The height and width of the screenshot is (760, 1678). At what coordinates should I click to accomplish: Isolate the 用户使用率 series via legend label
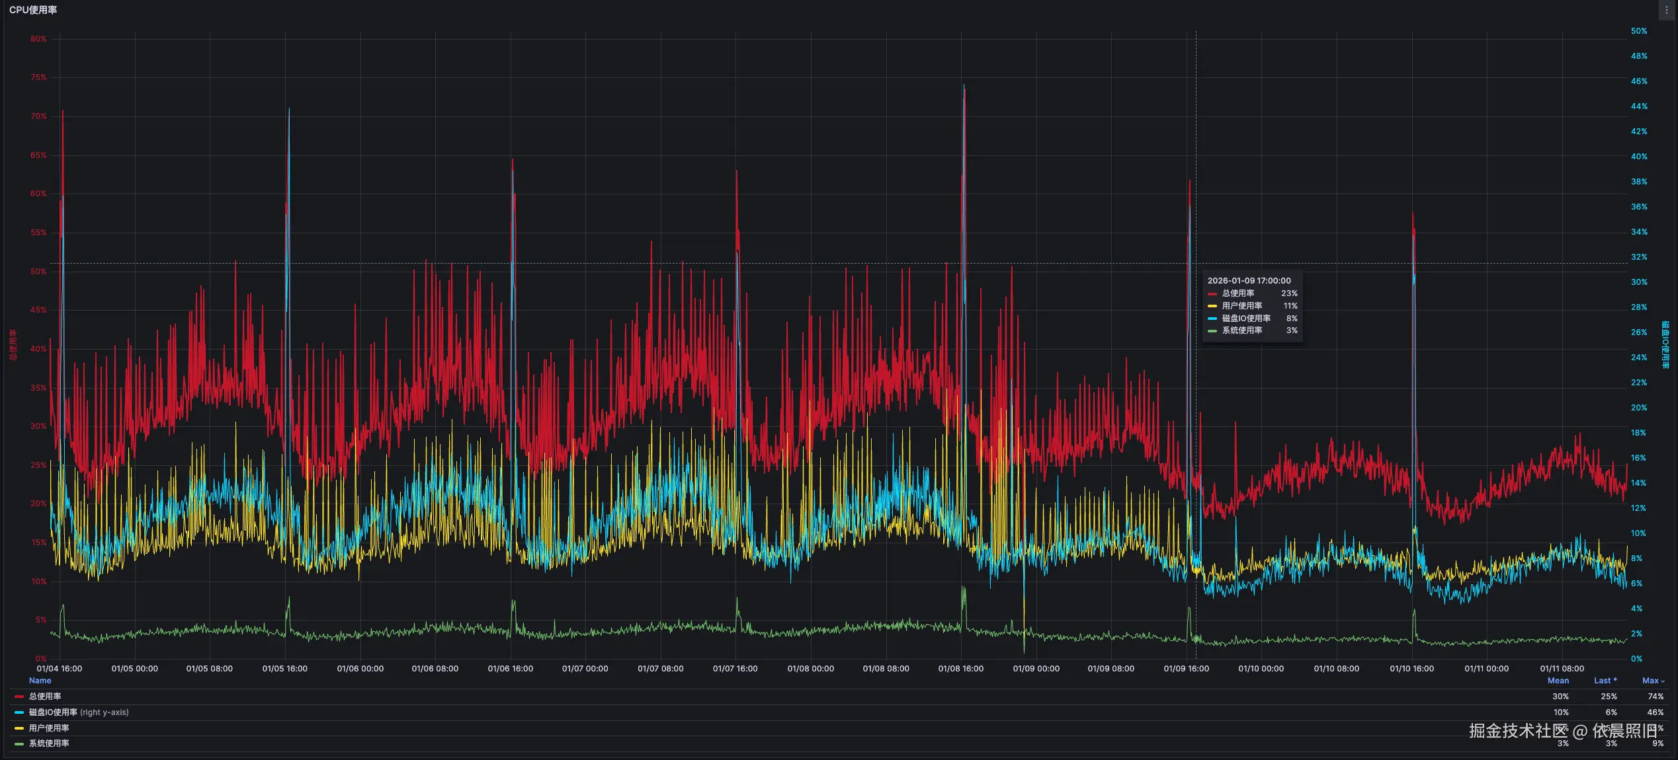pos(49,728)
